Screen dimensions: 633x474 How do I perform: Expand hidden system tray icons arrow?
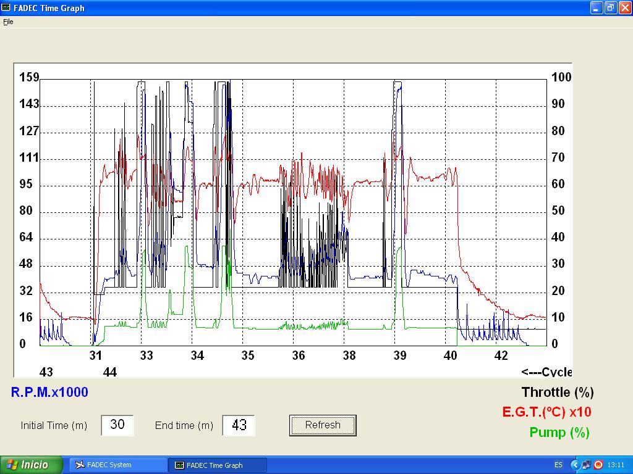(x=576, y=465)
